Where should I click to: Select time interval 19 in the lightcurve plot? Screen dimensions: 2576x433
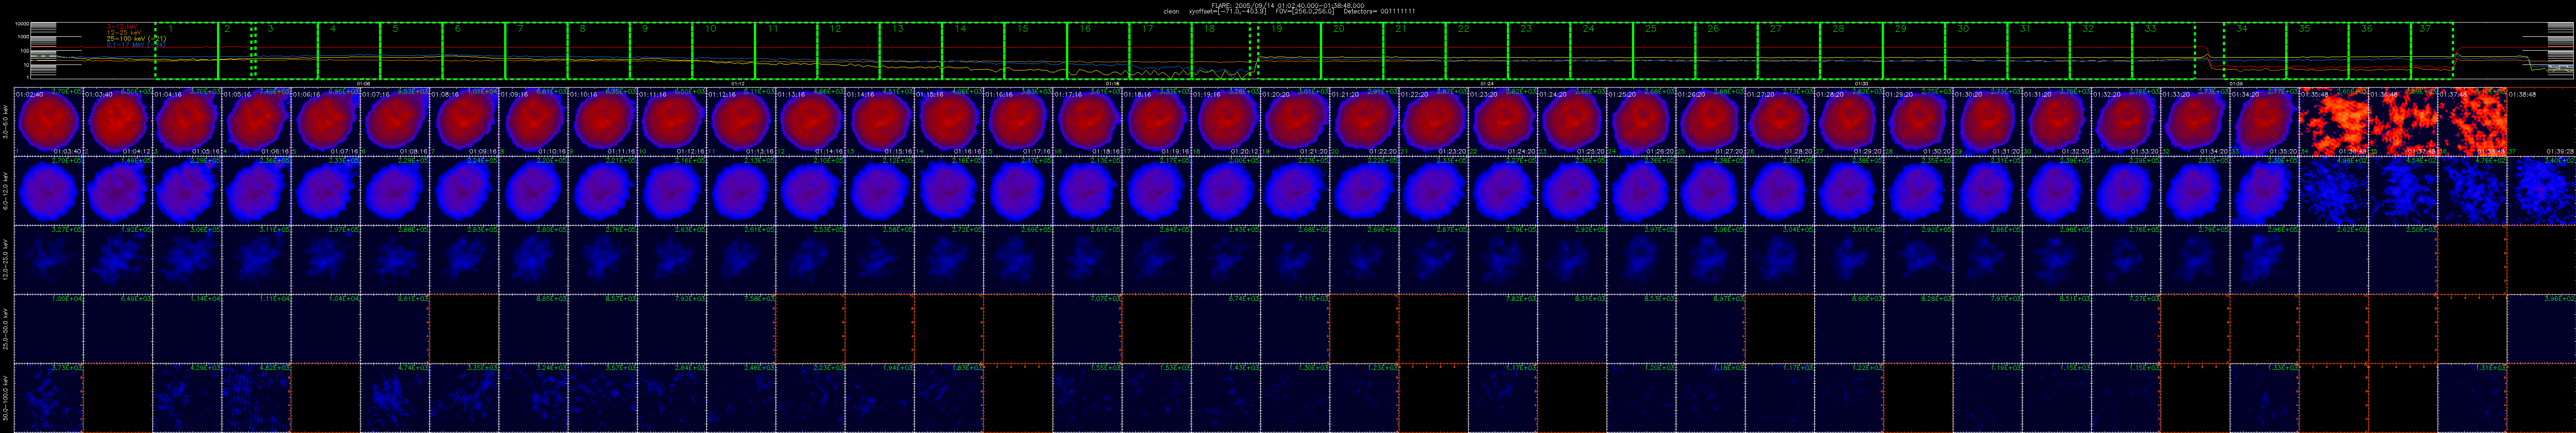(x=1290, y=51)
